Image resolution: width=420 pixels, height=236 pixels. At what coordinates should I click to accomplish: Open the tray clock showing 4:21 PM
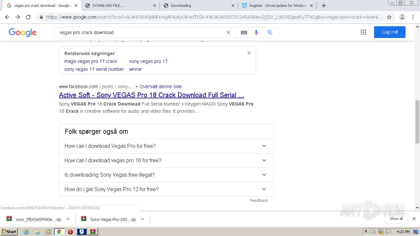tap(403, 232)
